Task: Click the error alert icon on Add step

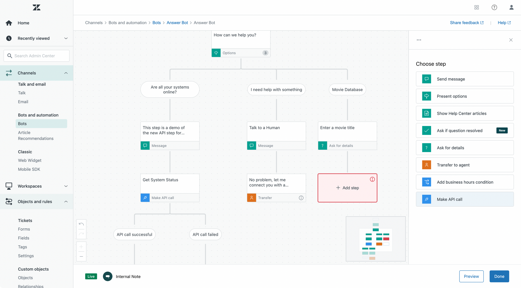Action: pyautogui.click(x=372, y=179)
